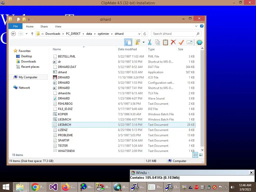Select the DRHARD Wave Sound icon

click(55, 98)
